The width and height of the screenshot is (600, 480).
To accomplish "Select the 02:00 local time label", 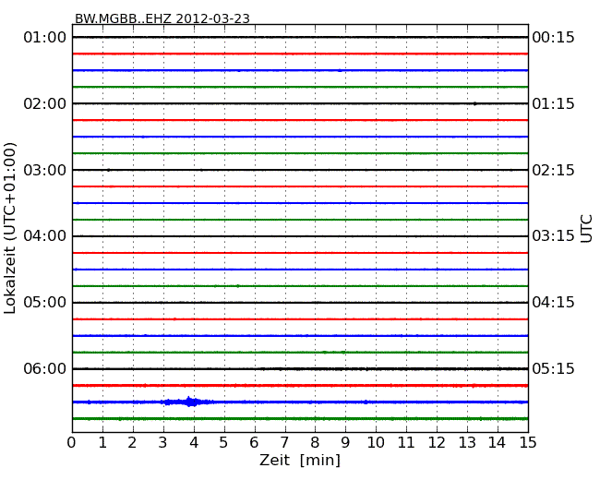I will point(45,103).
